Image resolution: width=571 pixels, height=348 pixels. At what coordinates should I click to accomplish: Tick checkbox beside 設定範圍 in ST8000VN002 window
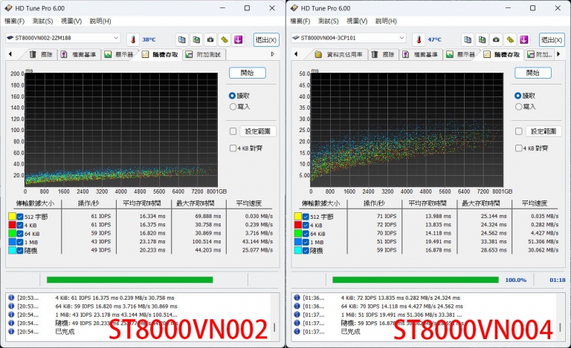click(x=233, y=131)
